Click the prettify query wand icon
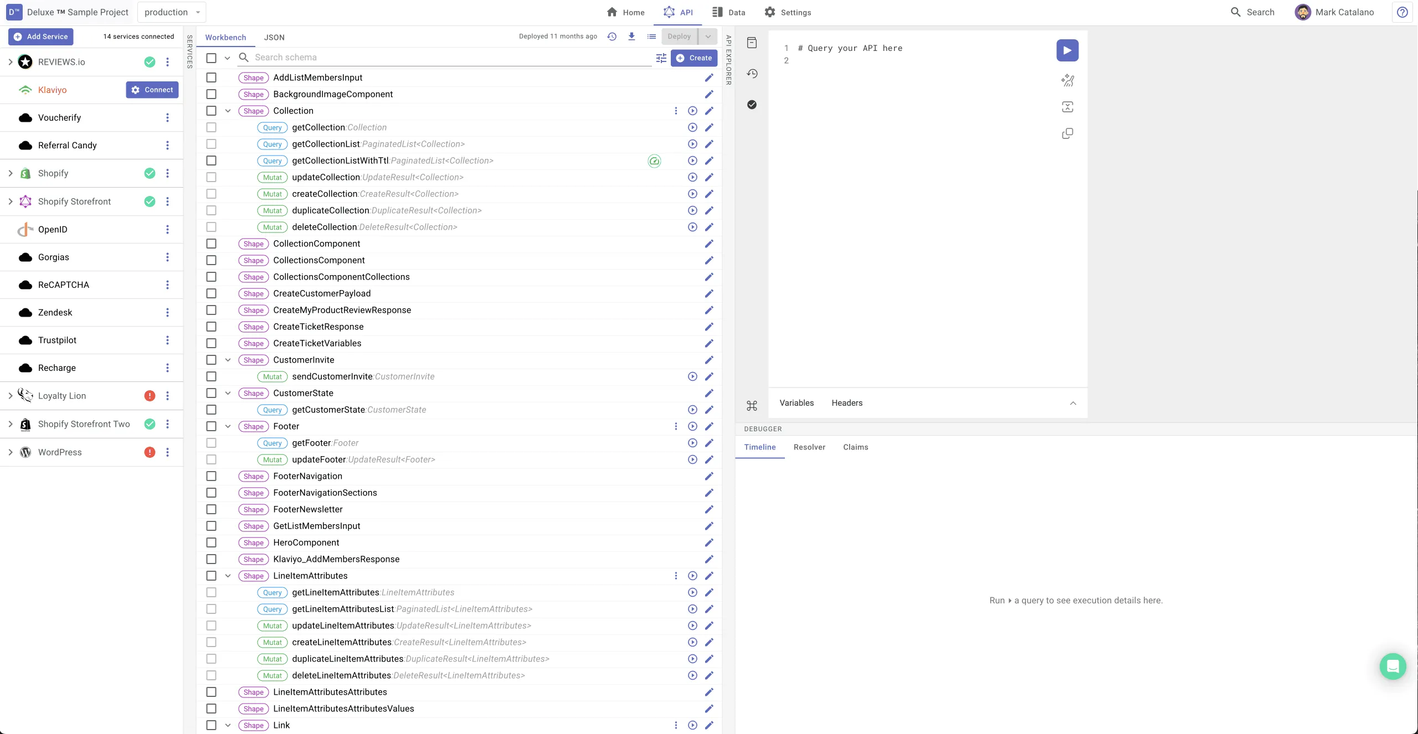This screenshot has width=1418, height=734. 1067,80
